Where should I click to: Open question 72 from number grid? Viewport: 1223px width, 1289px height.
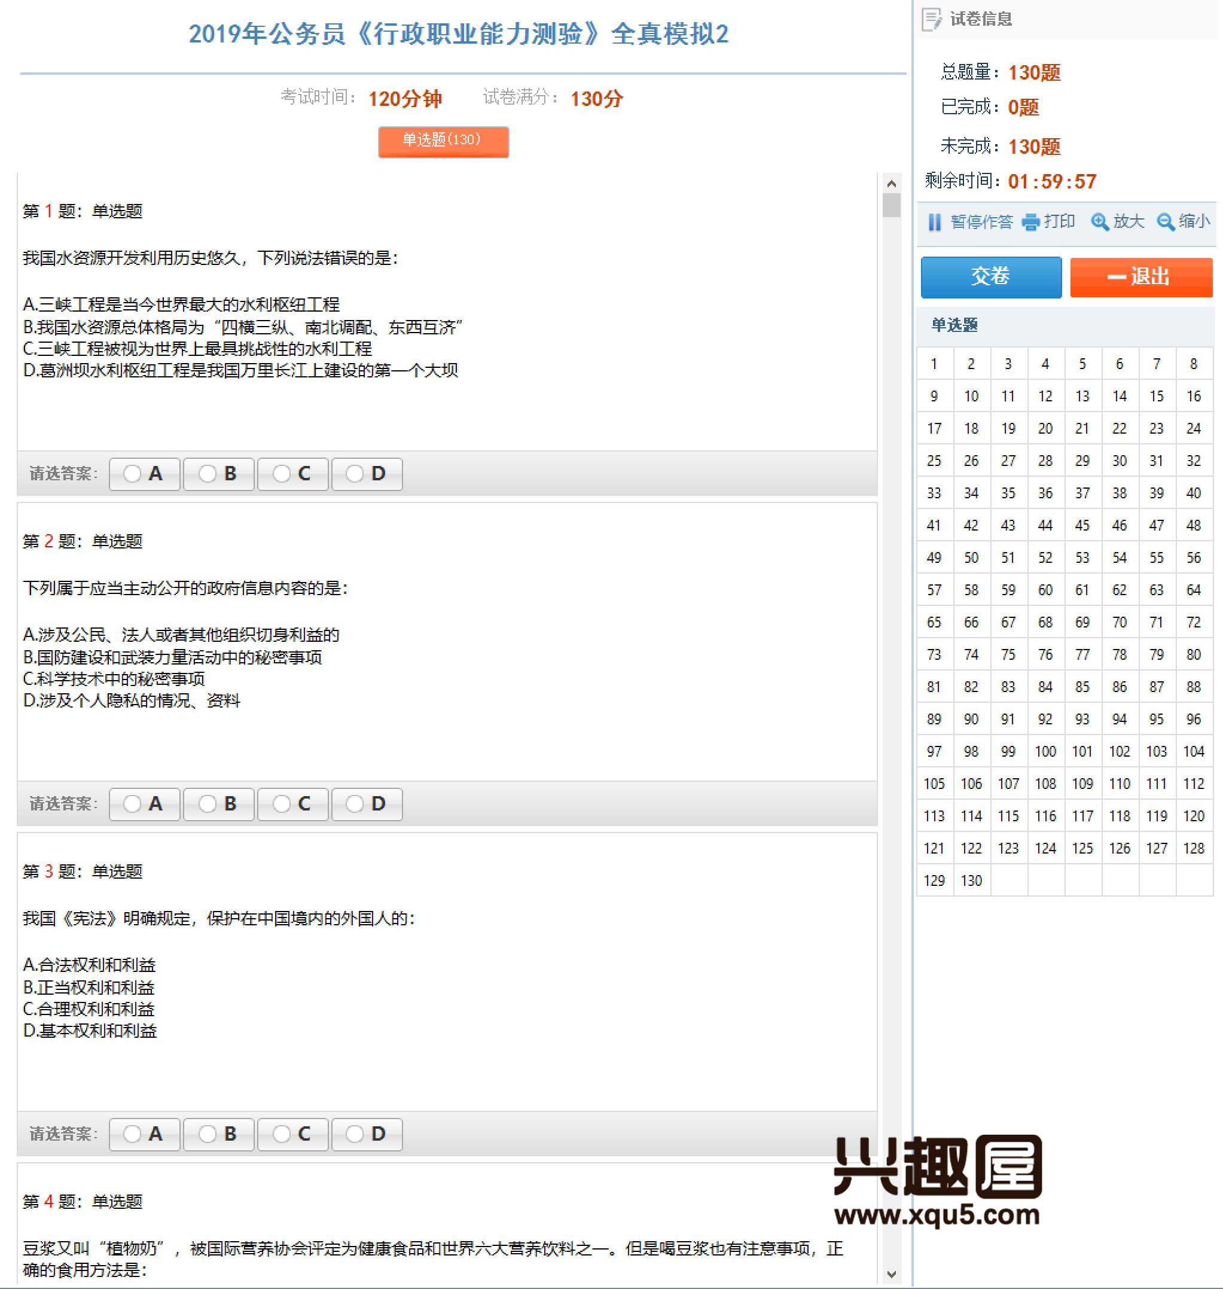pyautogui.click(x=1194, y=622)
